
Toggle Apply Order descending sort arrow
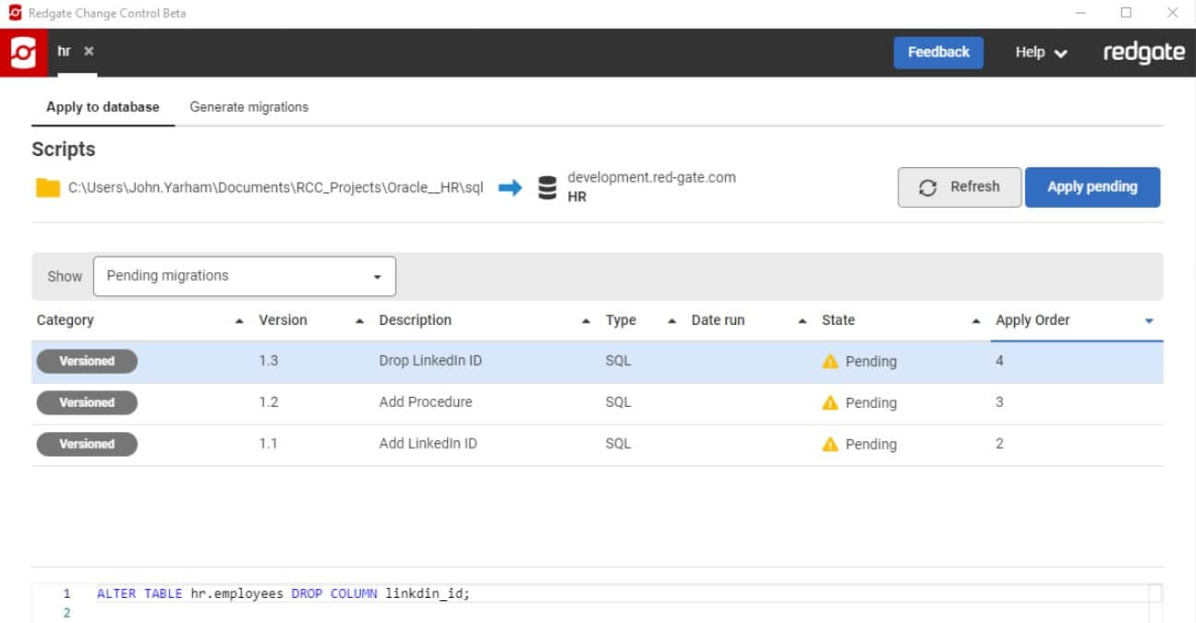tap(1149, 321)
